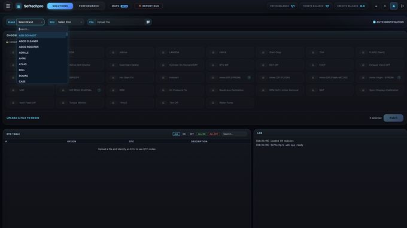
Task: Click the brand list scrollbar
Action: pyautogui.click(x=66, y=34)
